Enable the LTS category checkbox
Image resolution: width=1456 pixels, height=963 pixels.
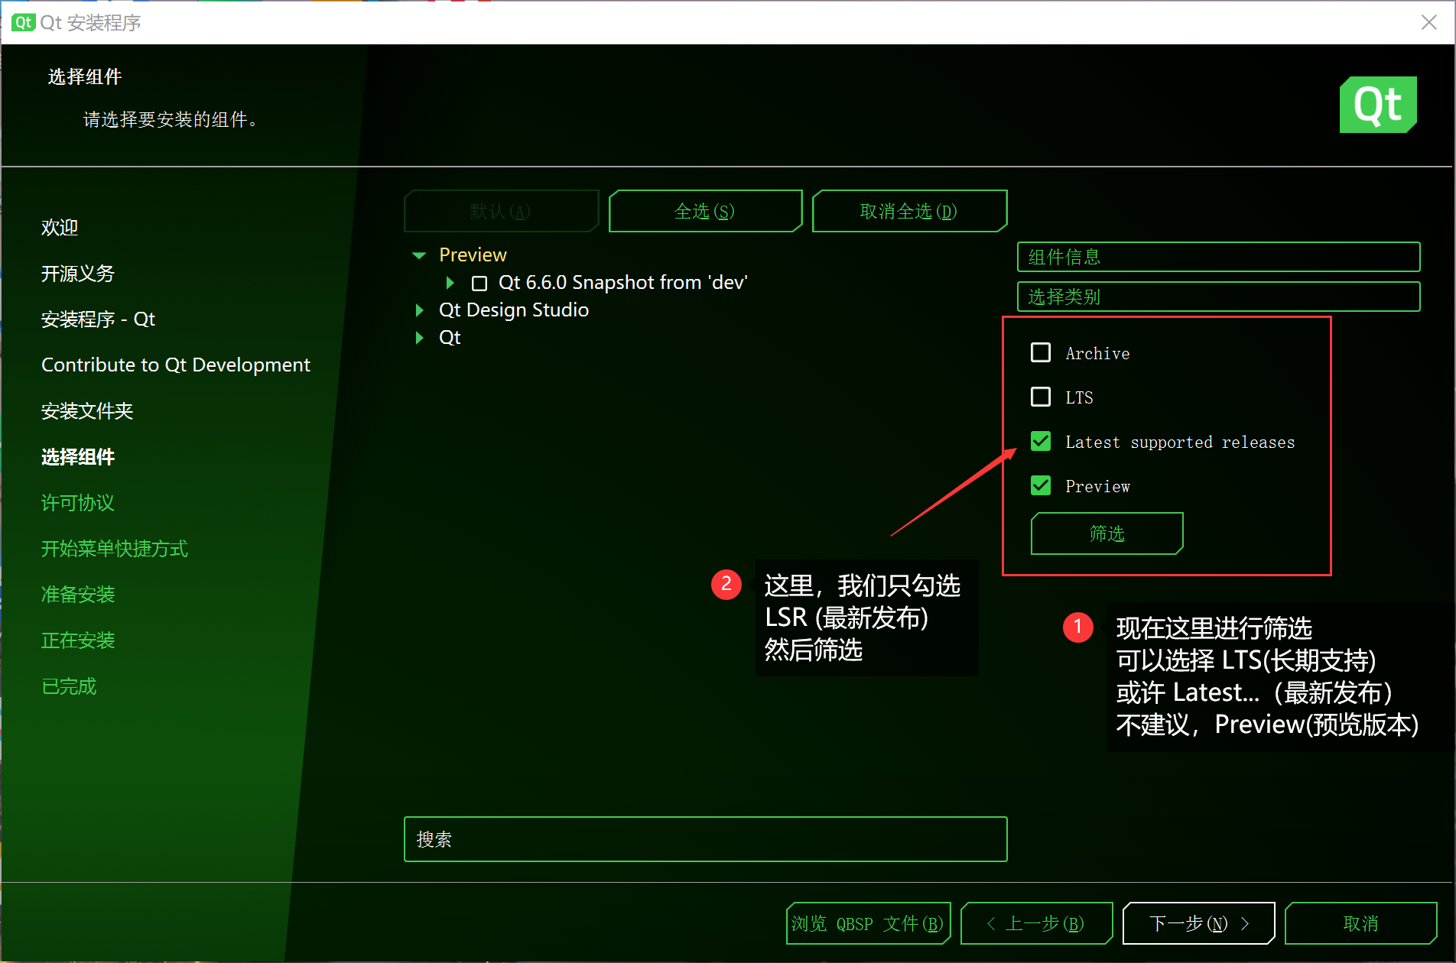1041,397
